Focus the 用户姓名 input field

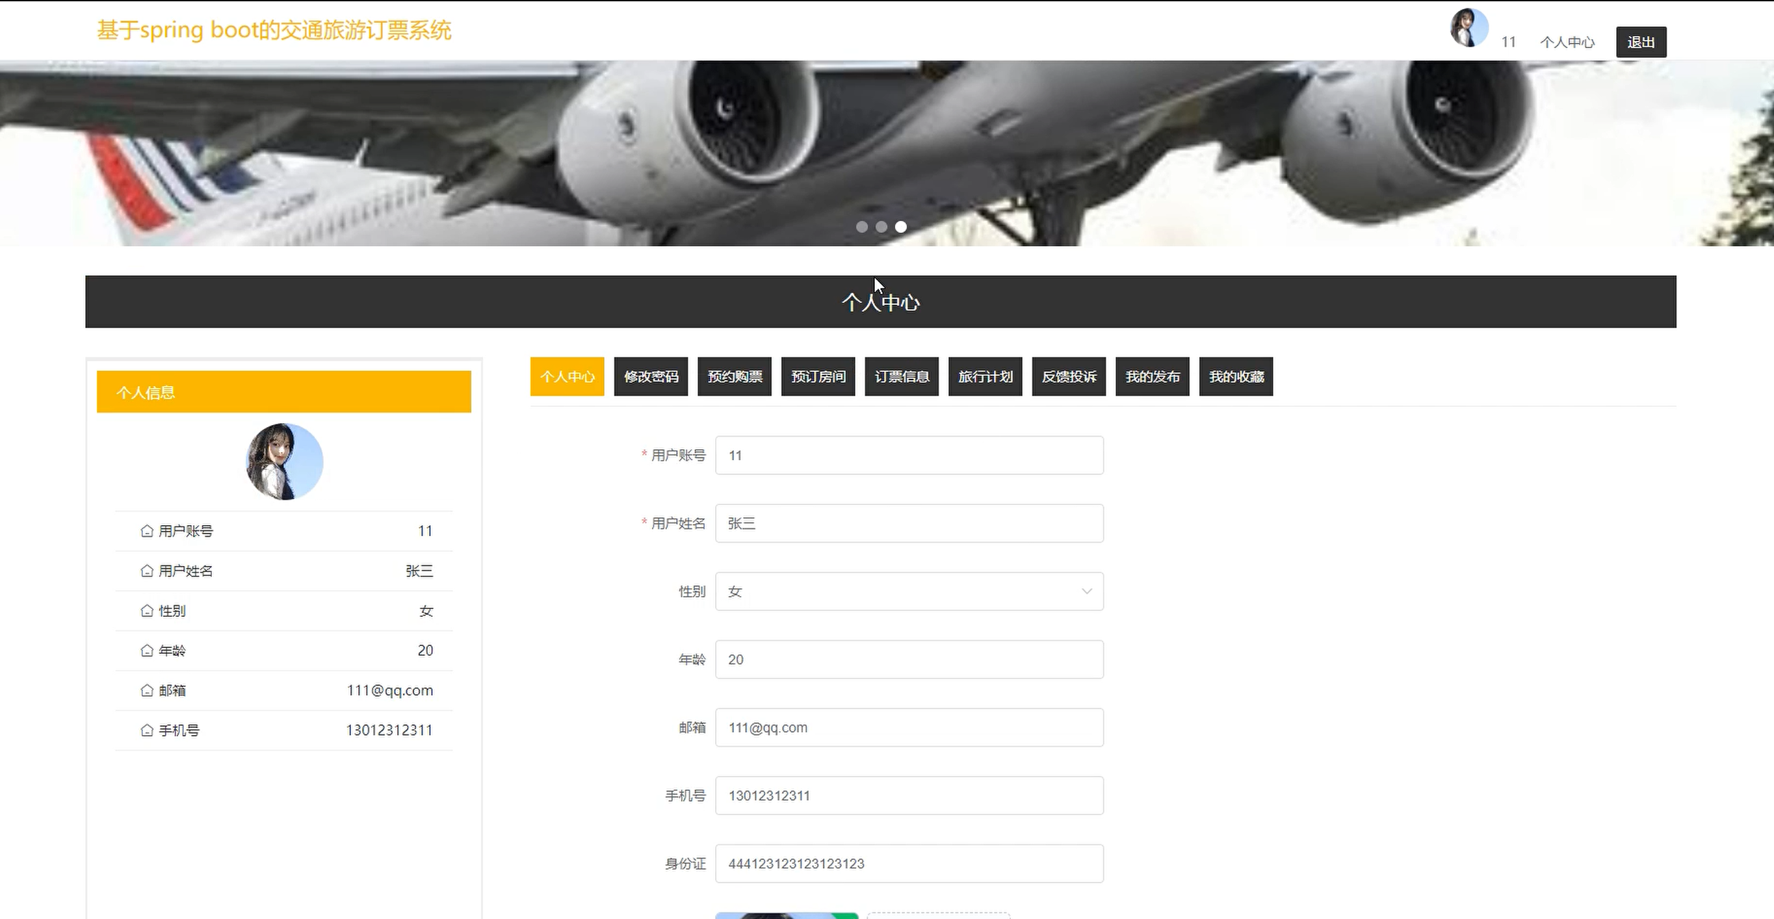(x=909, y=523)
